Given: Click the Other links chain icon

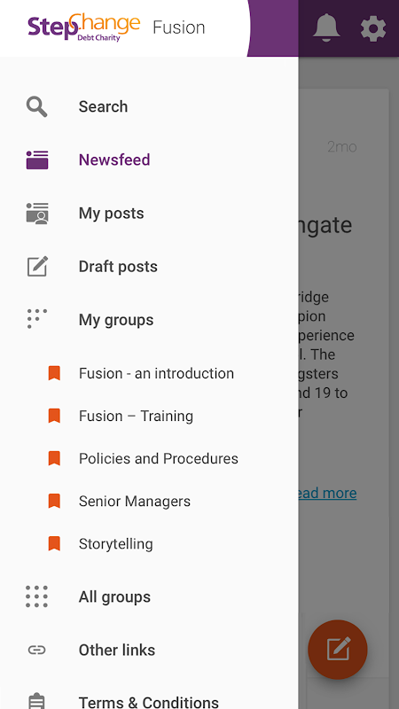Looking at the screenshot, I should coord(36,650).
